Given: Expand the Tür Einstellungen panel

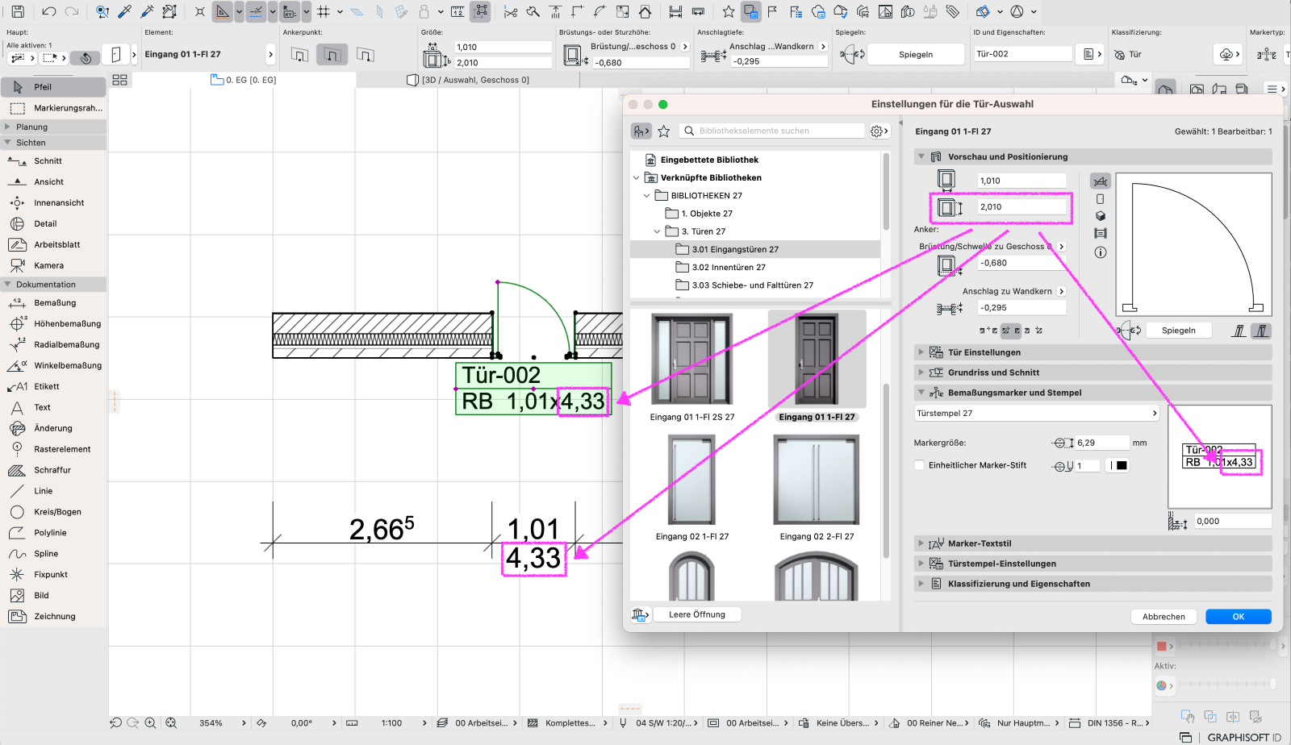Looking at the screenshot, I should (x=921, y=352).
